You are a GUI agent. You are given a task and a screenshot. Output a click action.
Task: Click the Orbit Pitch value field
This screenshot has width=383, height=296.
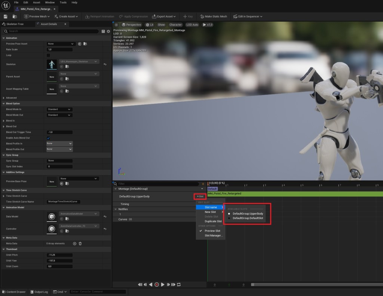(59, 255)
